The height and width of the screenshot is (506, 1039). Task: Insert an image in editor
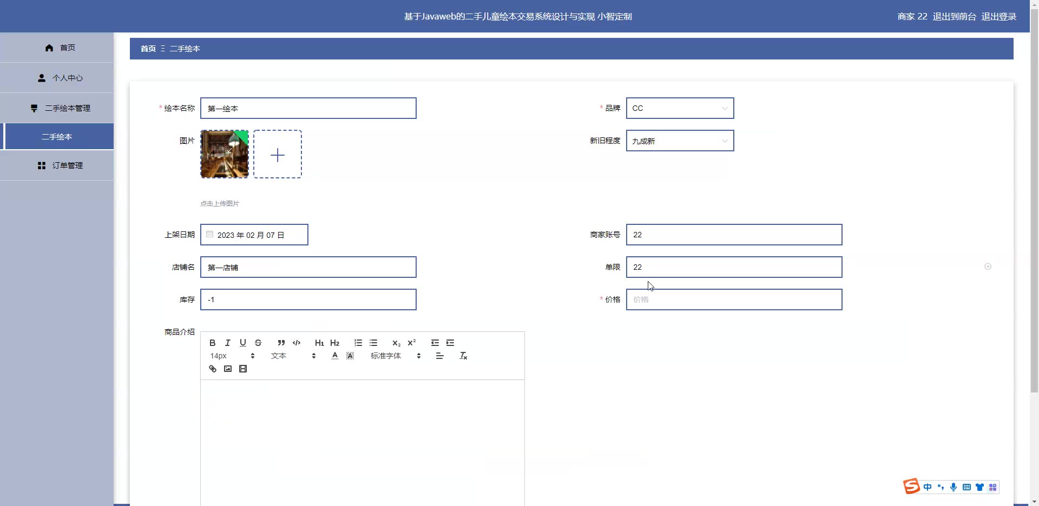(228, 369)
